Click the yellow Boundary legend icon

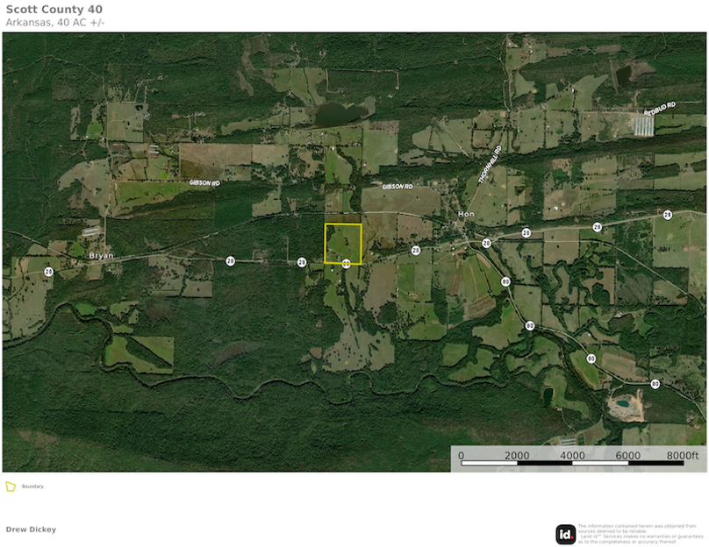(11, 486)
